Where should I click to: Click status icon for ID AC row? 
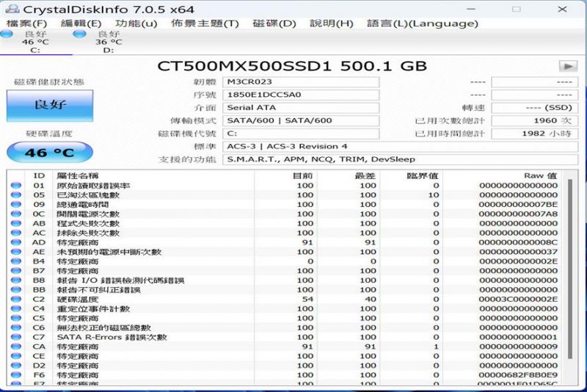click(x=16, y=233)
